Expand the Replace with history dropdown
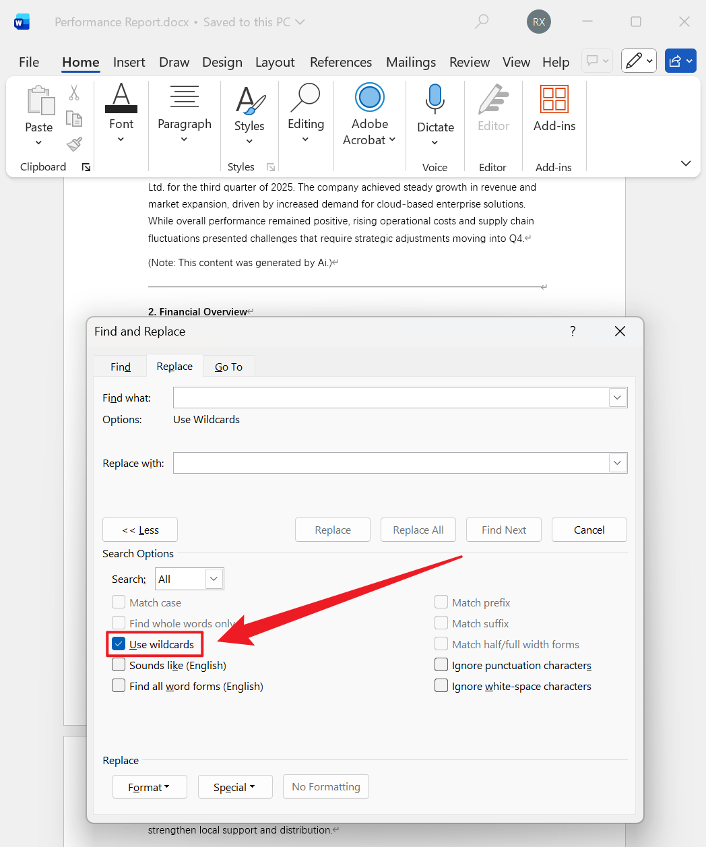 [x=617, y=463]
